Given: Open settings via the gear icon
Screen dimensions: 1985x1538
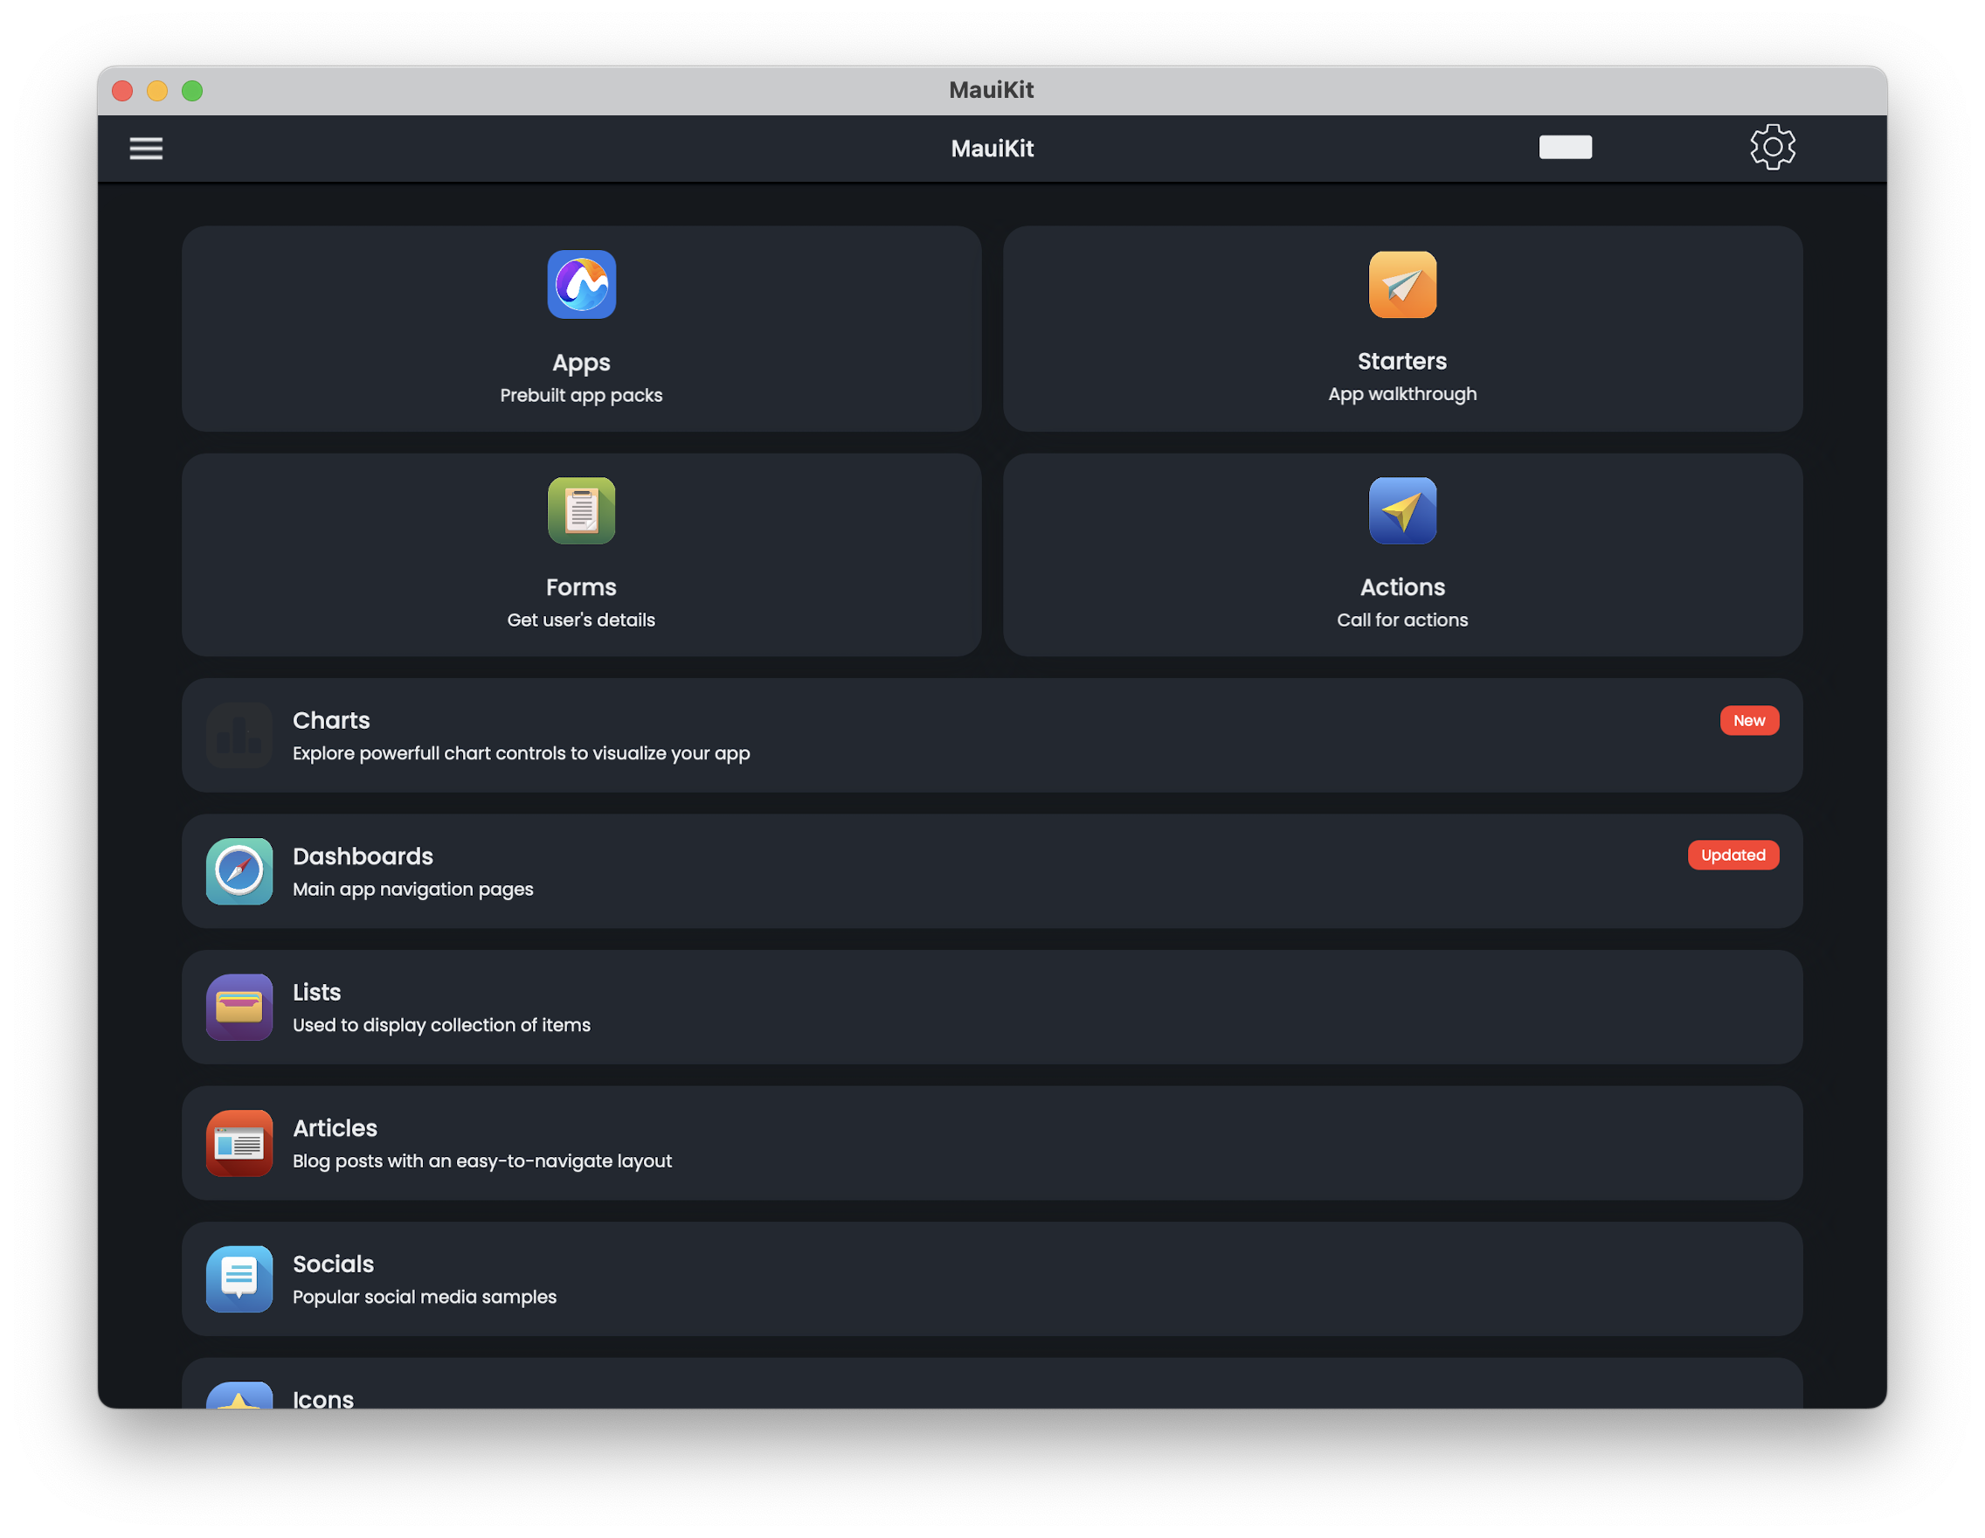Looking at the screenshot, I should click(x=1772, y=148).
